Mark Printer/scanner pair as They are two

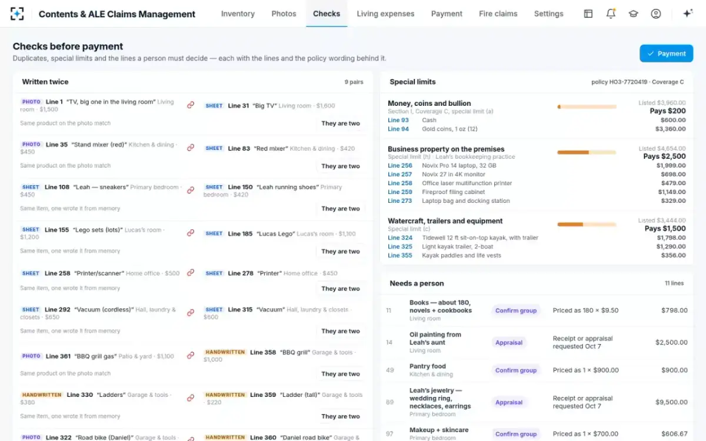tap(341, 289)
